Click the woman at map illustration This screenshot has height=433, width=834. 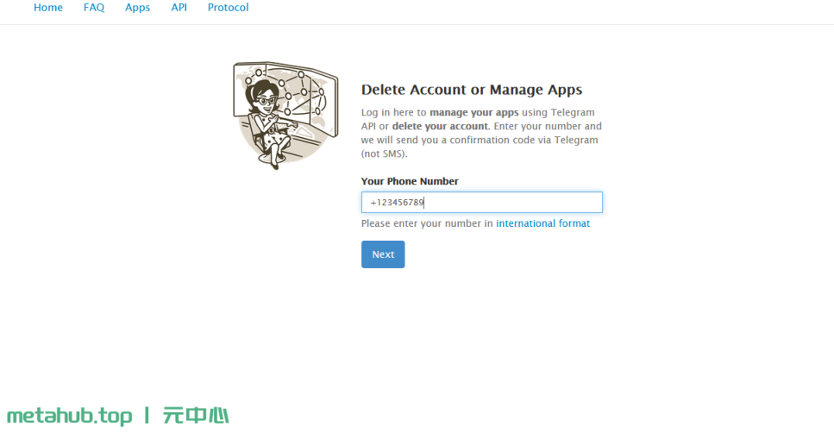(285, 116)
